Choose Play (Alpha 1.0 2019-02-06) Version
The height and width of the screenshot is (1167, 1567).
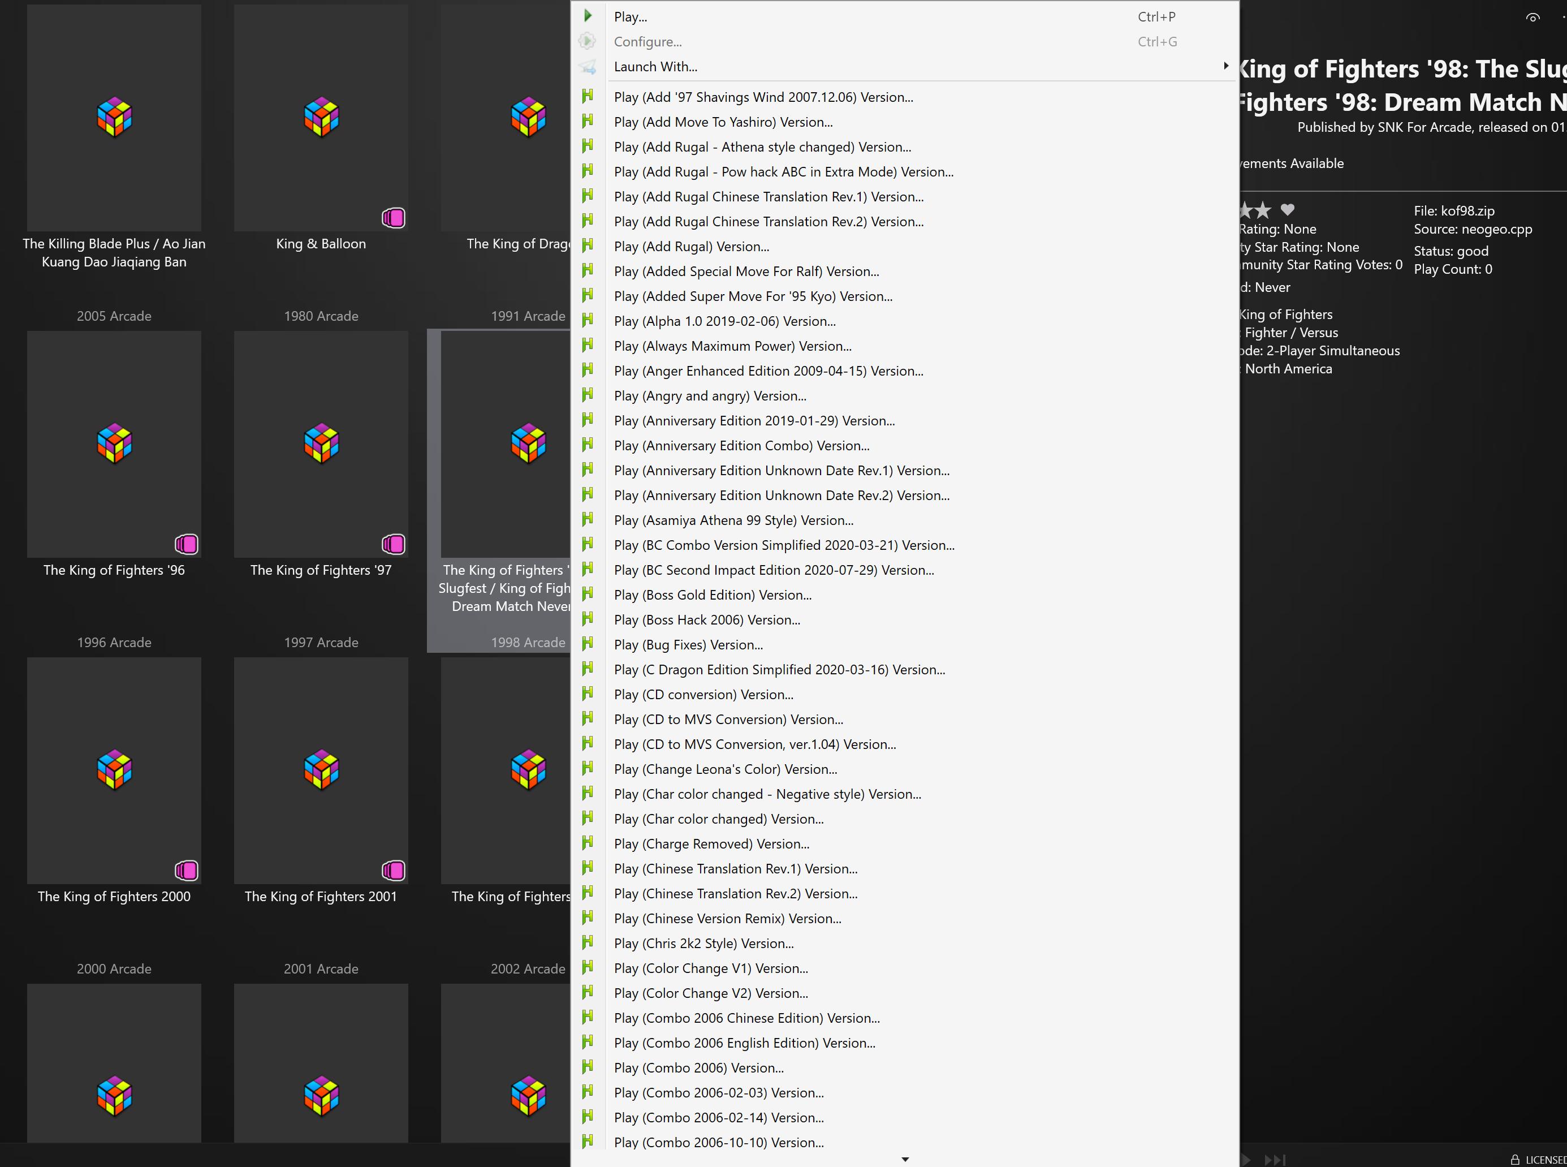click(x=905, y=321)
